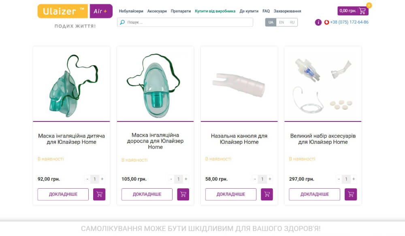
Task: Open the Небулайзери menu item
Action: point(131,11)
